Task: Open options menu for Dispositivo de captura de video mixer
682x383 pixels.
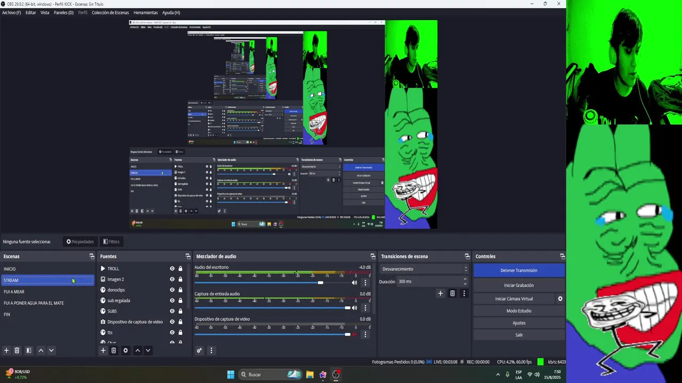Action: (x=365, y=335)
